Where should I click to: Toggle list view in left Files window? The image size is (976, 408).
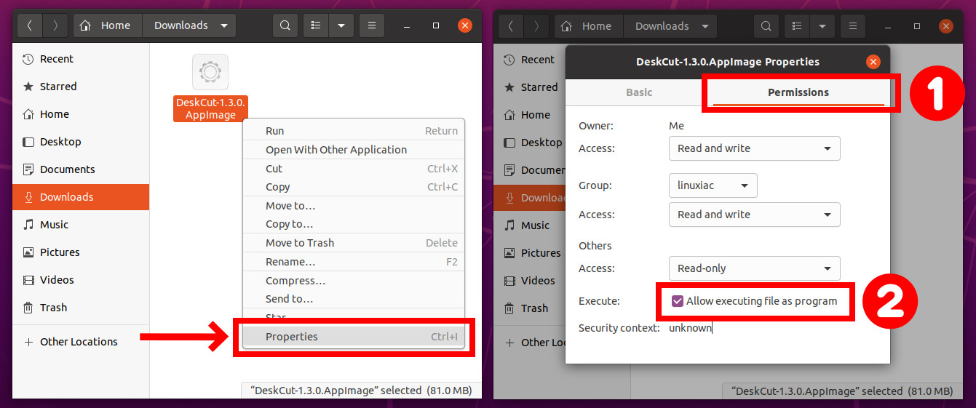point(316,25)
